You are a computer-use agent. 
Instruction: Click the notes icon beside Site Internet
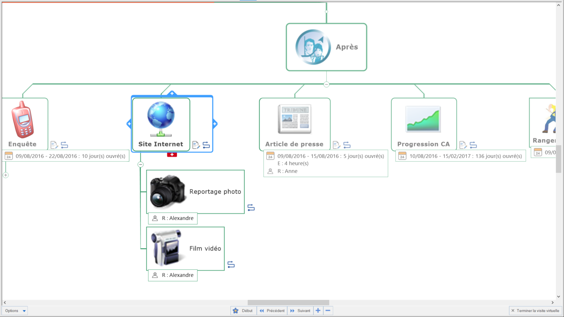196,145
